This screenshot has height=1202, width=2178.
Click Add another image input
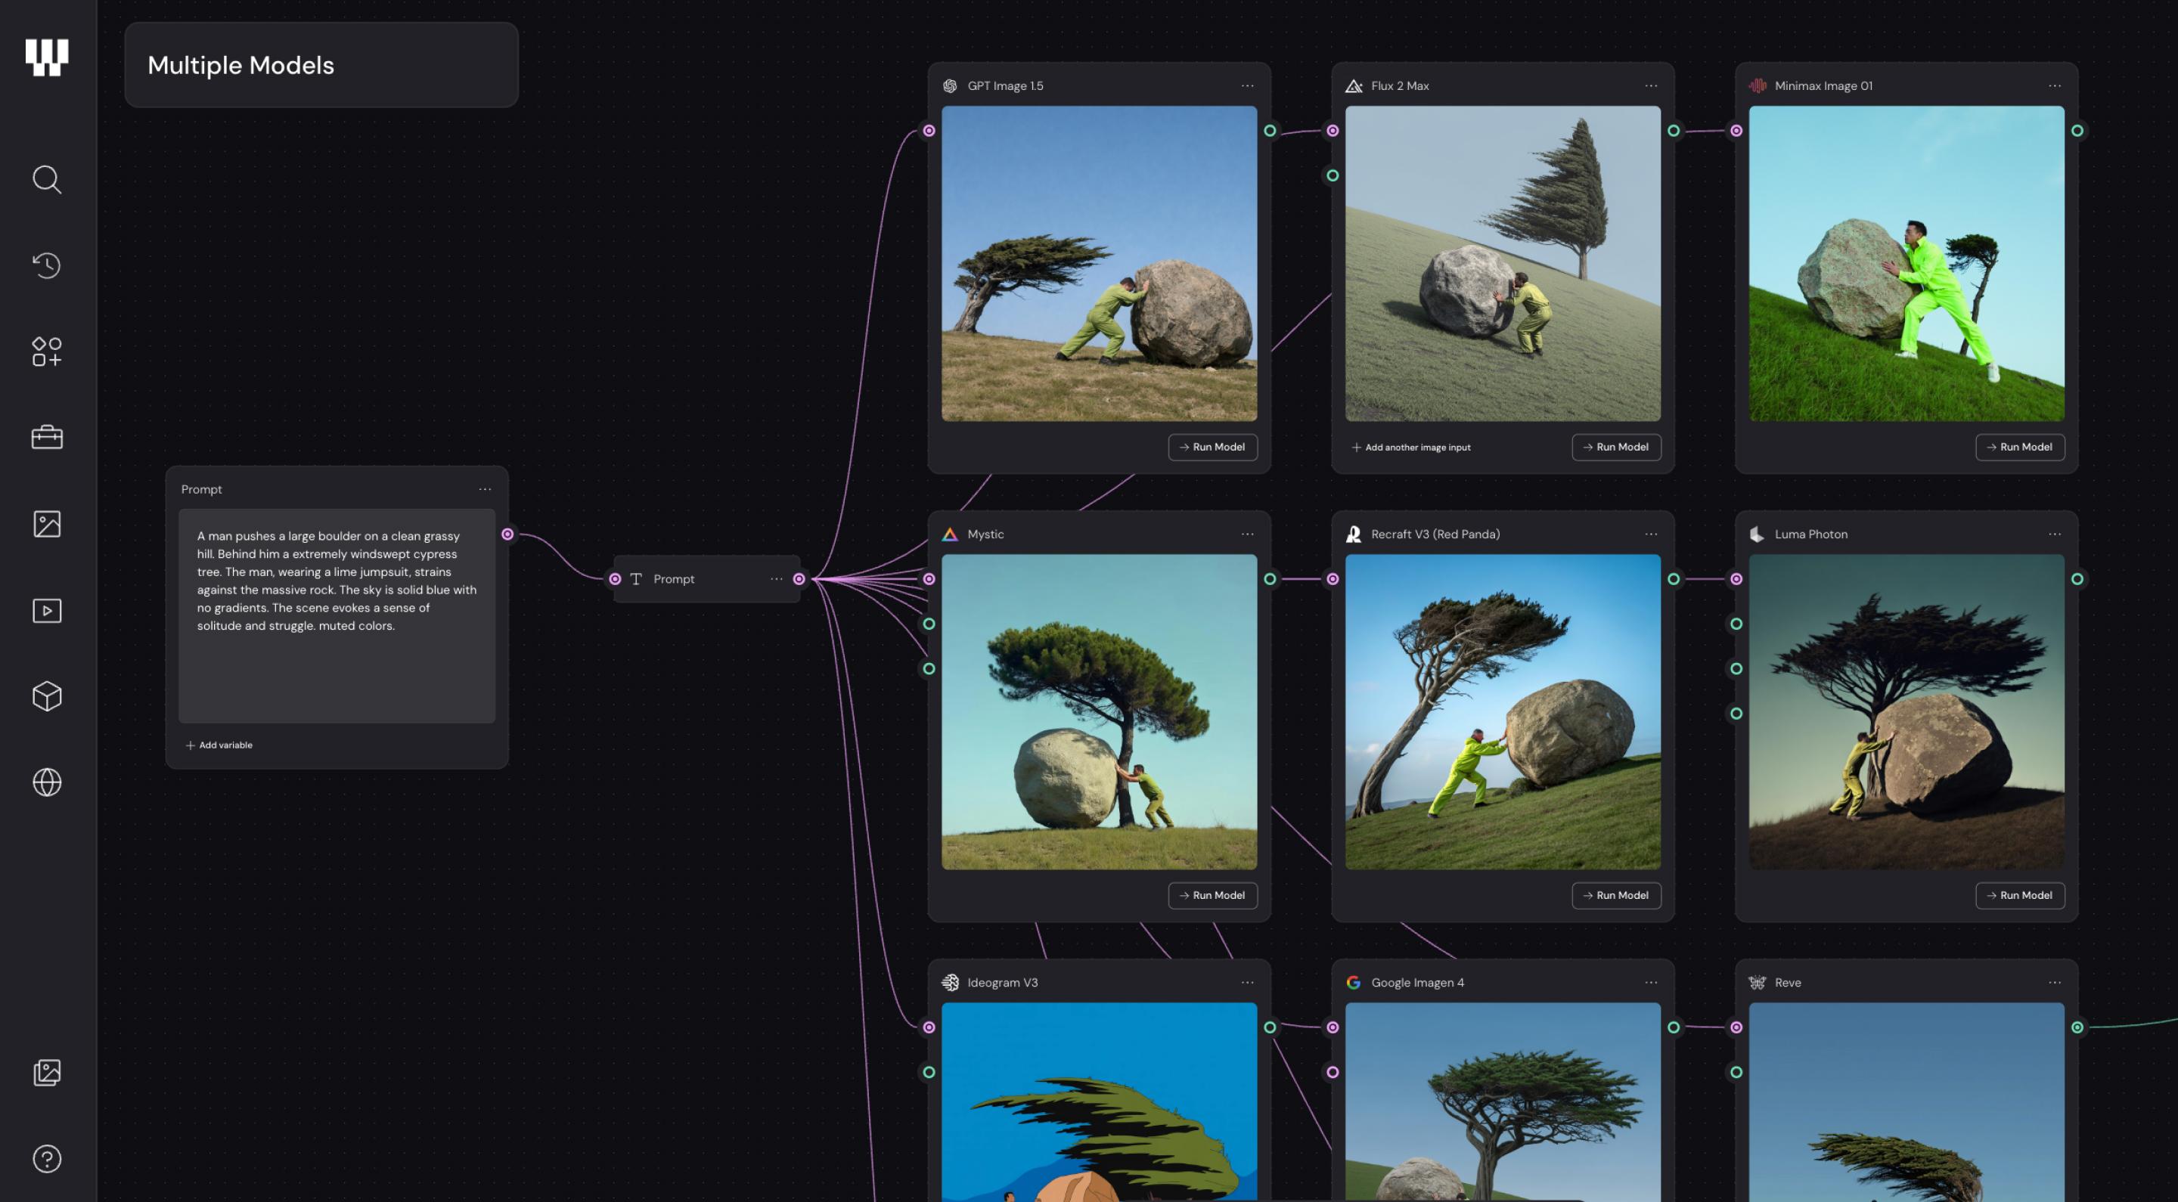[x=1411, y=447]
